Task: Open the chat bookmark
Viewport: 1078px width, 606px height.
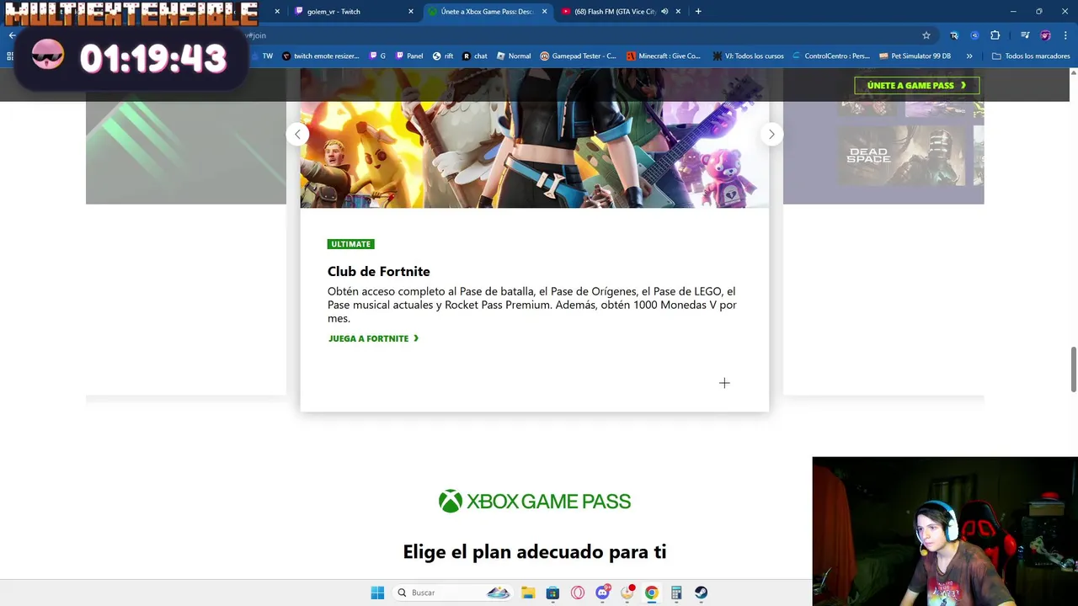Action: click(x=475, y=56)
